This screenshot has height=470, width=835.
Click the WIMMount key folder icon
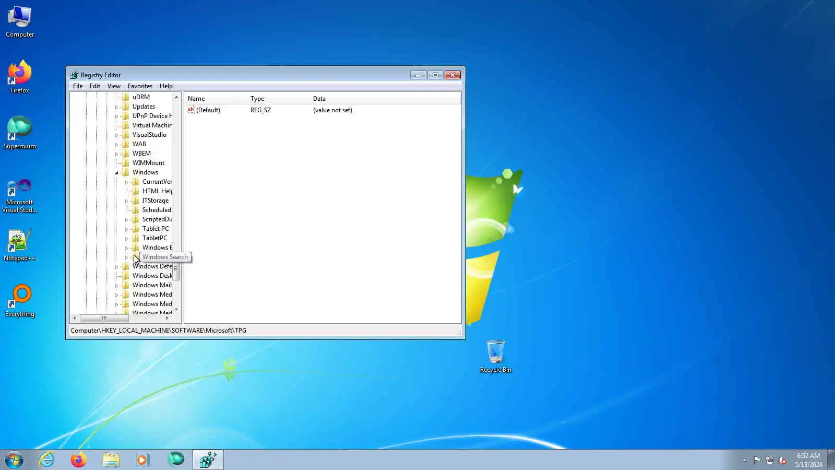pyautogui.click(x=125, y=163)
